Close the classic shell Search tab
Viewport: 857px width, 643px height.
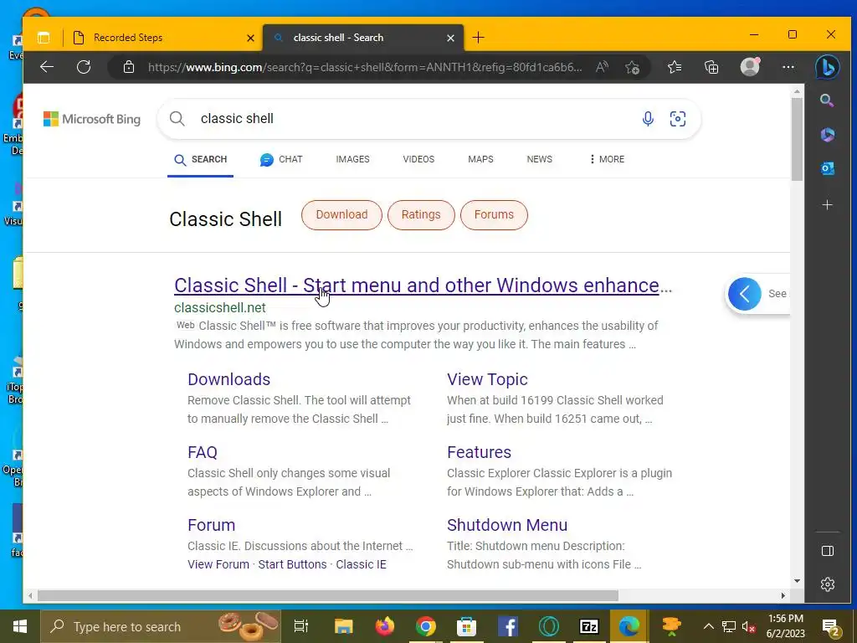450,38
